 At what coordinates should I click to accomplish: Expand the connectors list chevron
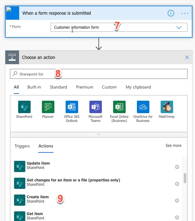(x=99, y=134)
